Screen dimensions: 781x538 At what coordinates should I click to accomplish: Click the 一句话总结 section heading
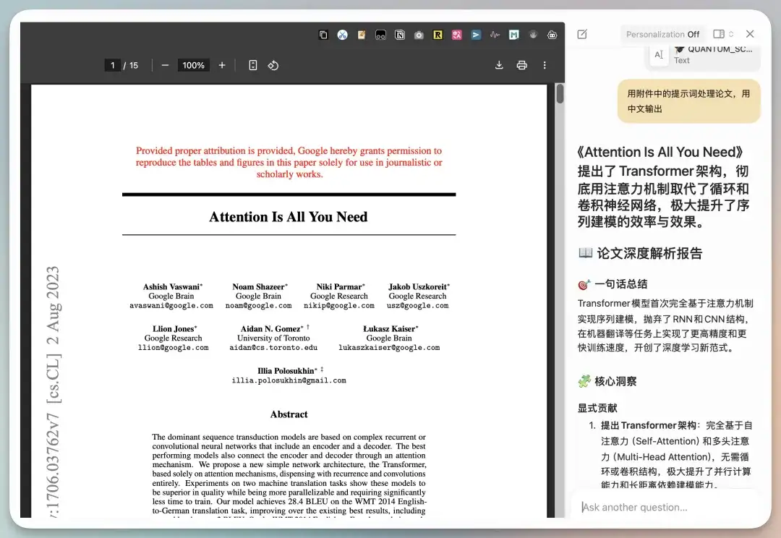coord(620,284)
